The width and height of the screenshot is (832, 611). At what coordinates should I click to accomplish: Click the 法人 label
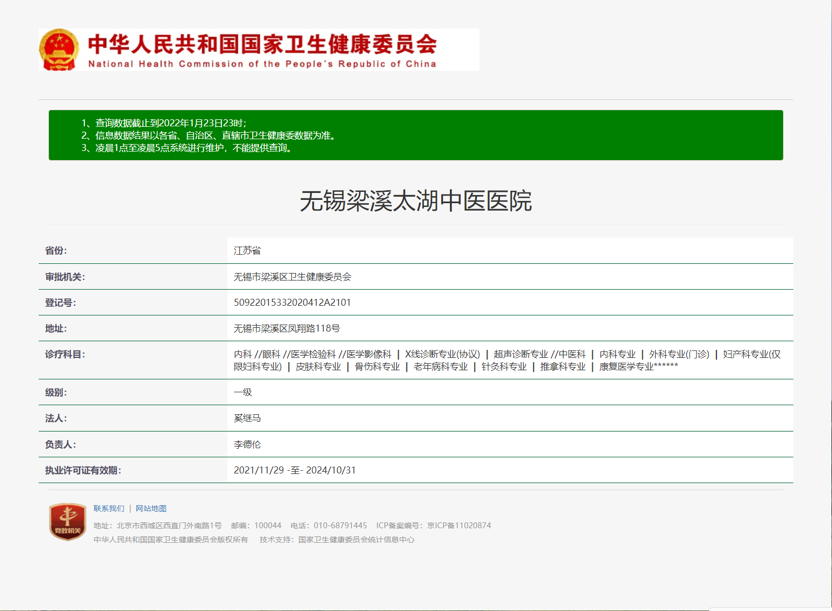coord(56,418)
